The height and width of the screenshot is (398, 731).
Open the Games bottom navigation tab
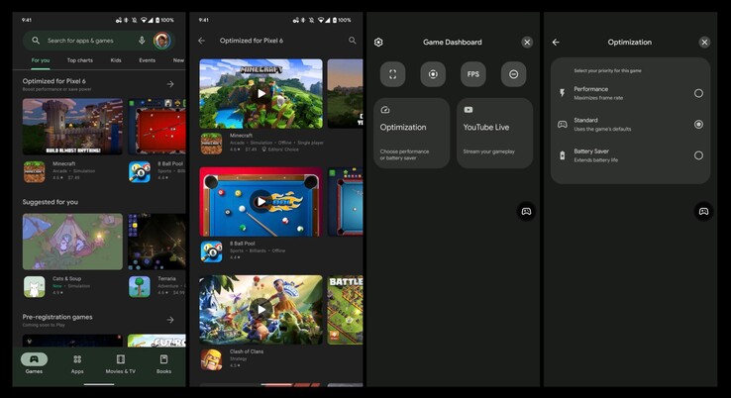(34, 364)
